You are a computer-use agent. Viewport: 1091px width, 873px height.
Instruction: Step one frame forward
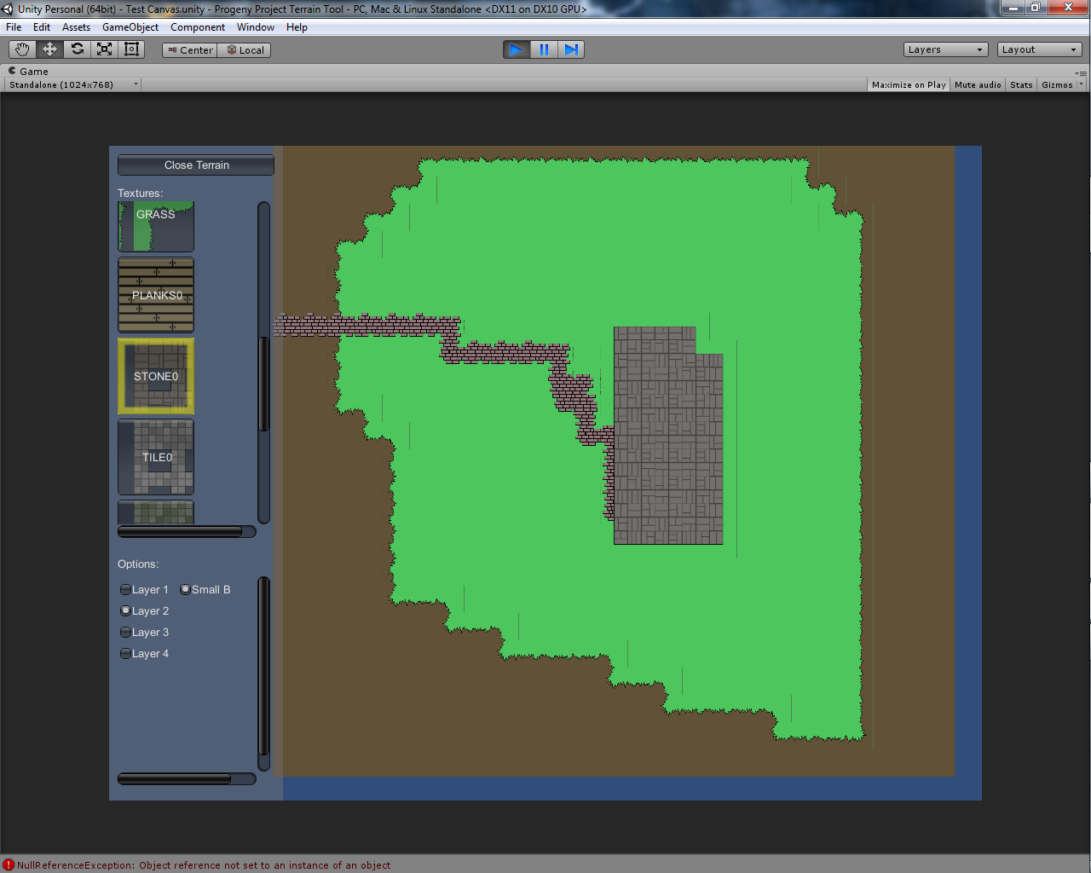[571, 49]
